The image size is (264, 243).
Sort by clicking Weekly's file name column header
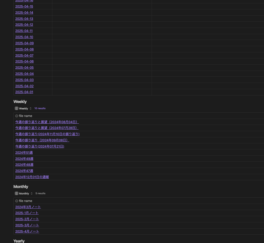[25, 116]
